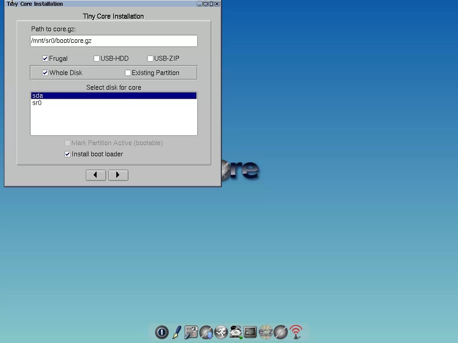Toggle Mark Partition Active (bootable) checkbox
Image resolution: width=458 pixels, height=343 pixels.
[x=68, y=143]
